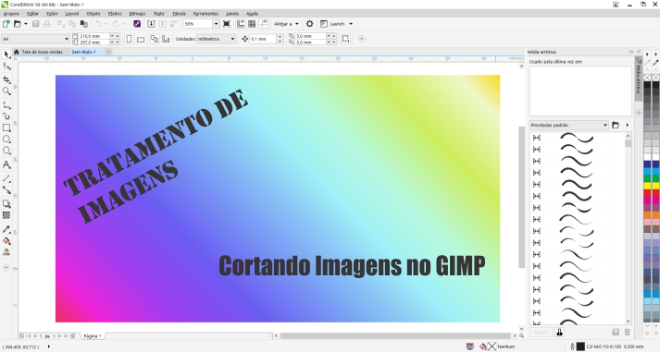Viewport: 660px width, 352px height.
Task: Toggle the lock icon beside Aplicar
Action: (x=559, y=333)
